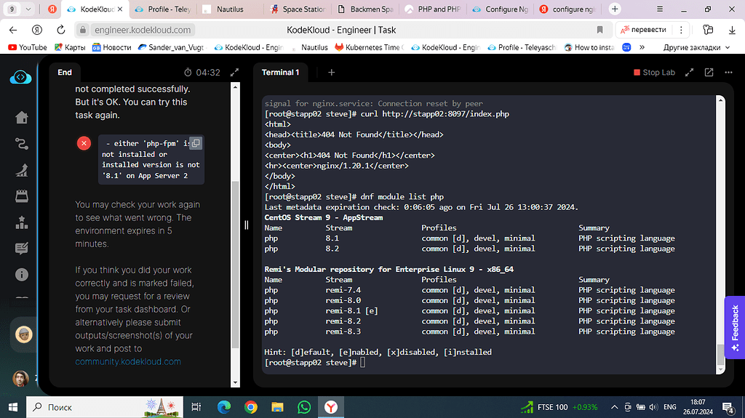Open the leaderboard podium icon in sidebar

pyautogui.click(x=21, y=222)
